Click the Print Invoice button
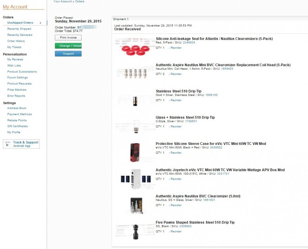The width and height of the screenshot is (308, 249). coord(68,38)
